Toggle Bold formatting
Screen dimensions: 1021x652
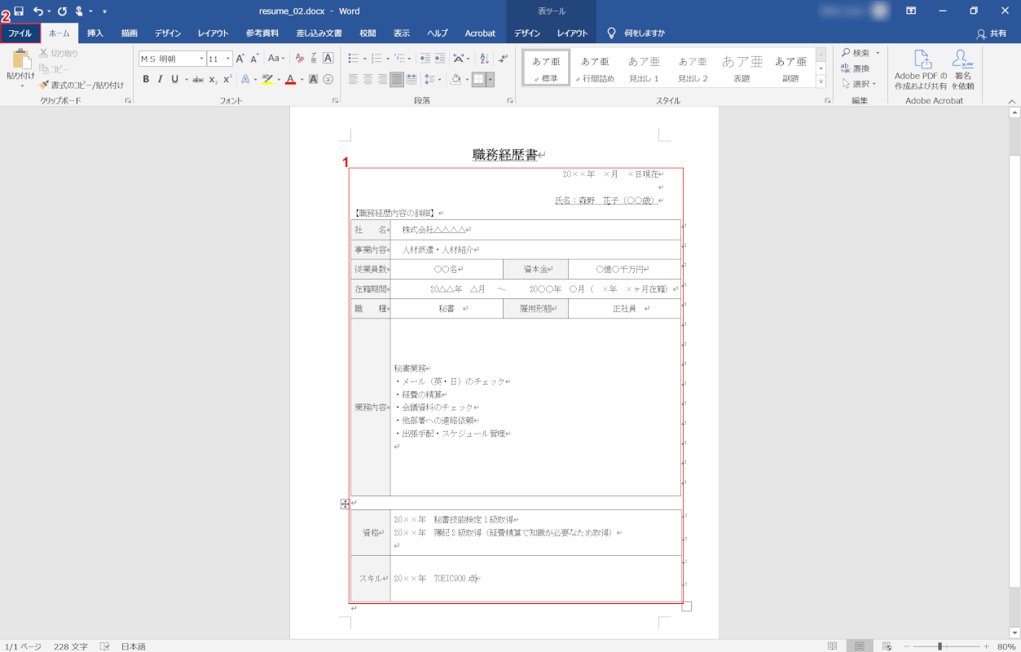146,79
